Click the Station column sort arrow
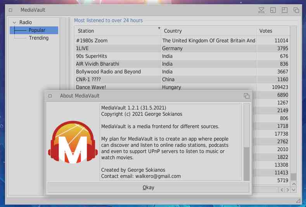The height and width of the screenshot is (207, 306). 159,28
